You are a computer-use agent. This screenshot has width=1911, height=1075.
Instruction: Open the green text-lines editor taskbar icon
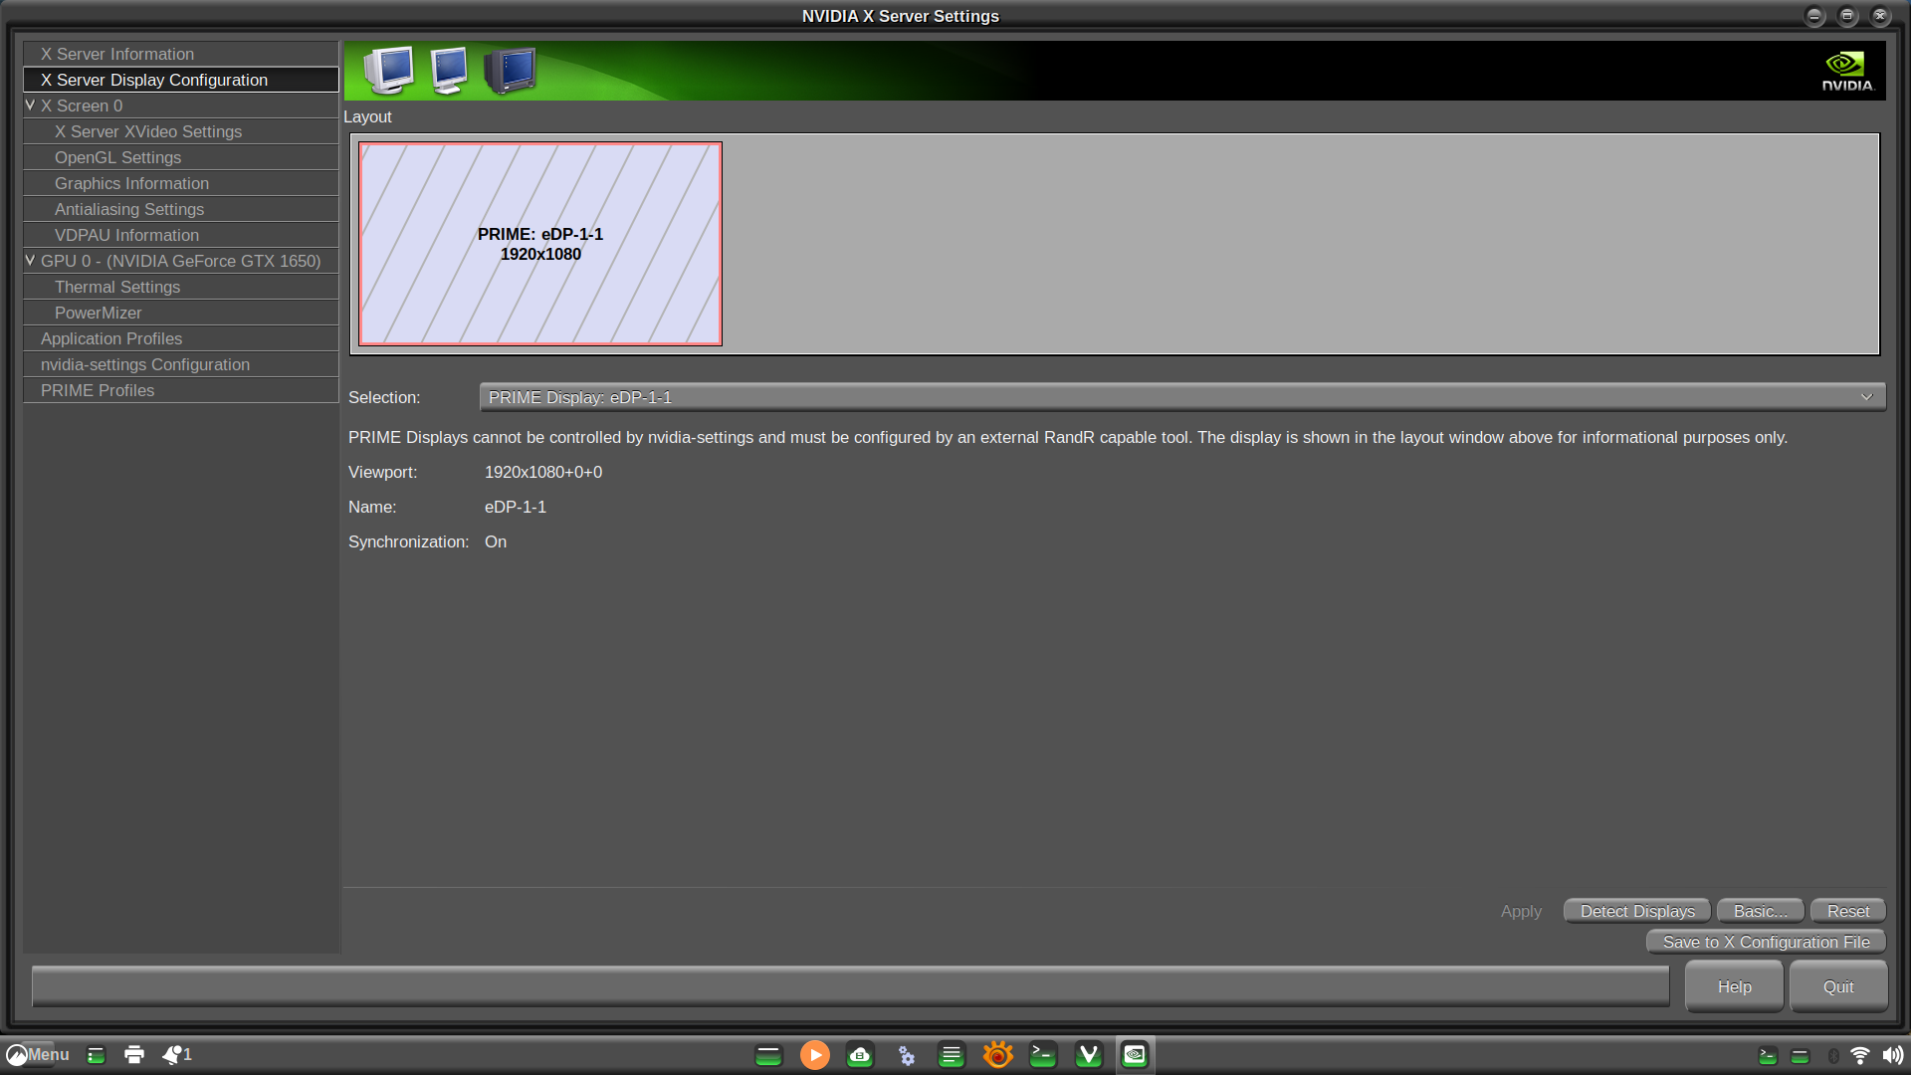click(x=952, y=1054)
